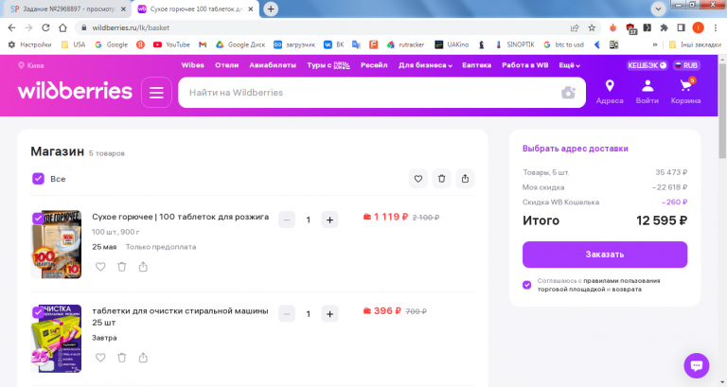Open Chrome extensions puzzle icon
This screenshot has width=727, height=387.
click(664, 27)
